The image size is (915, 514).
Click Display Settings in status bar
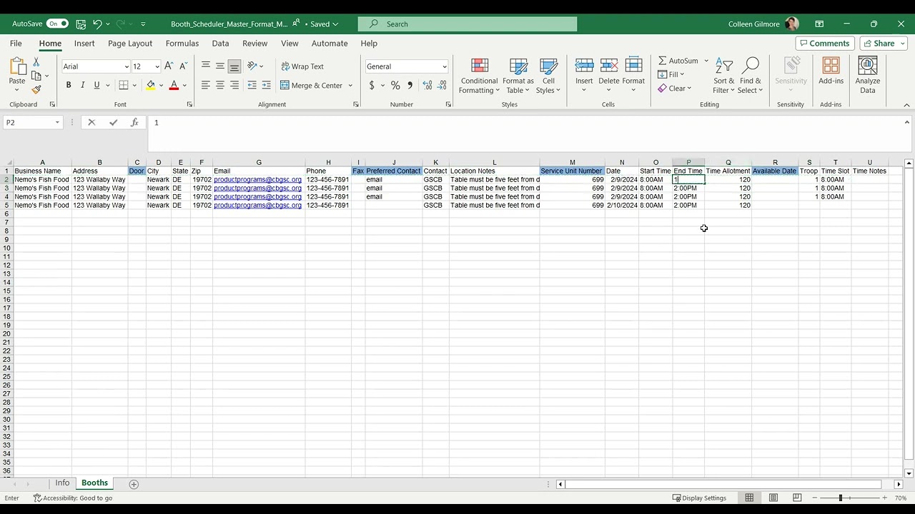click(x=699, y=498)
